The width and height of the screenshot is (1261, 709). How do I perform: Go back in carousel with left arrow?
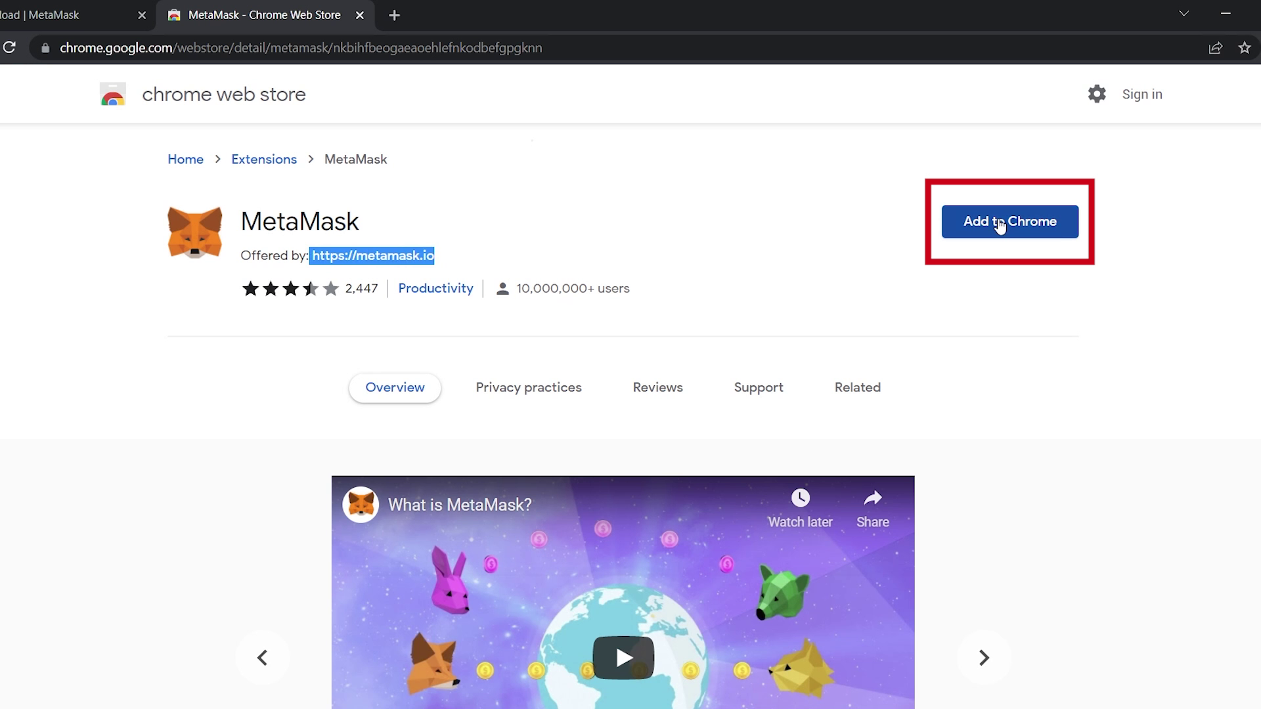point(262,657)
